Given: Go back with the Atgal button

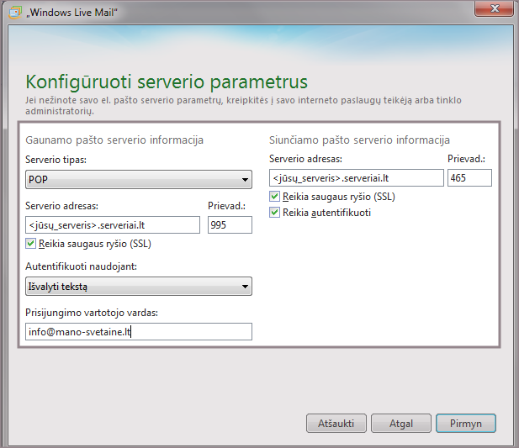Looking at the screenshot, I should click(400, 424).
